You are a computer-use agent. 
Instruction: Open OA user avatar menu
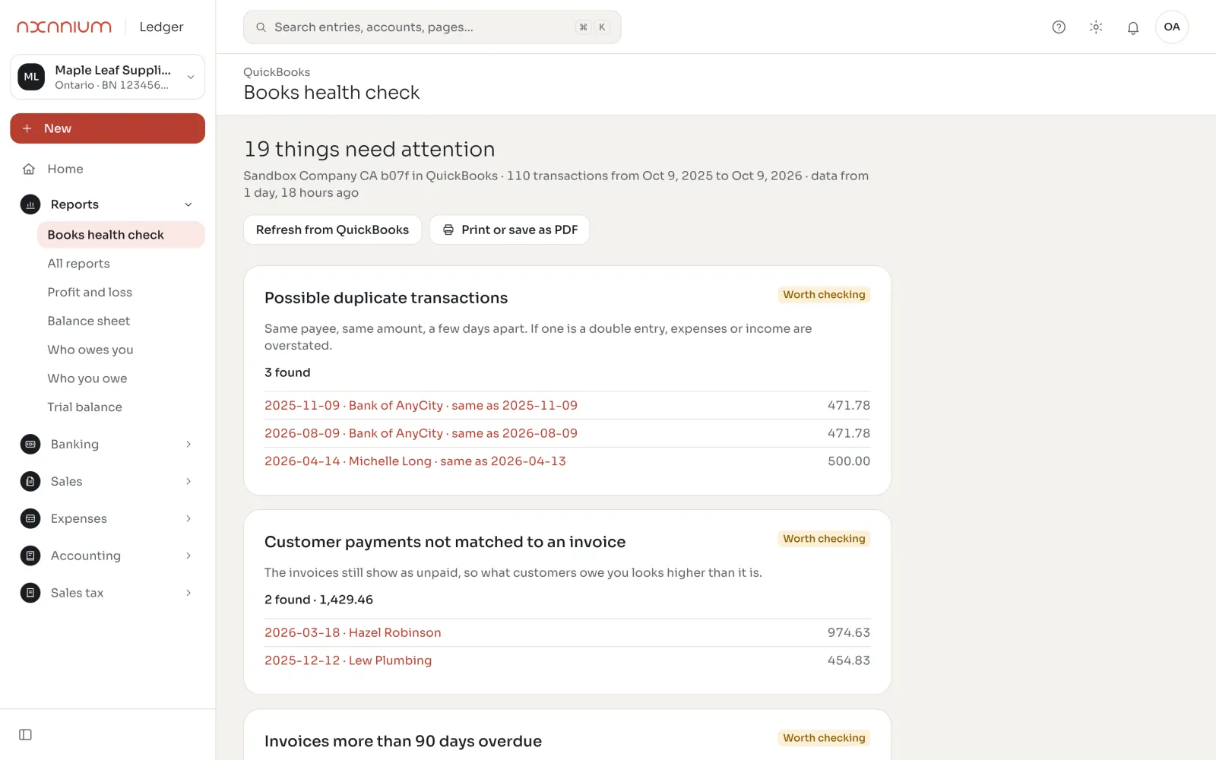pos(1172,27)
